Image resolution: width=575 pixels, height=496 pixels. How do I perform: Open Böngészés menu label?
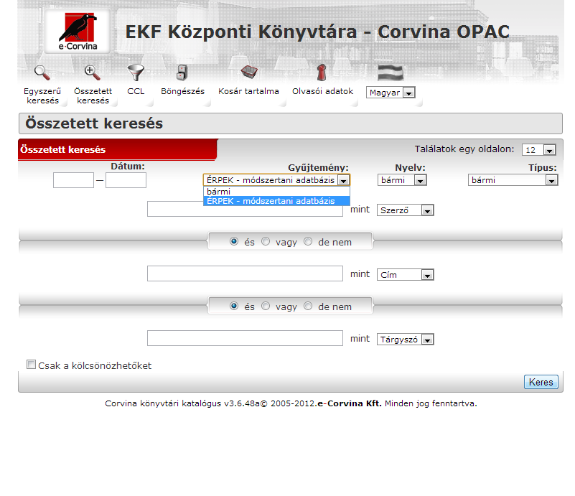click(182, 91)
